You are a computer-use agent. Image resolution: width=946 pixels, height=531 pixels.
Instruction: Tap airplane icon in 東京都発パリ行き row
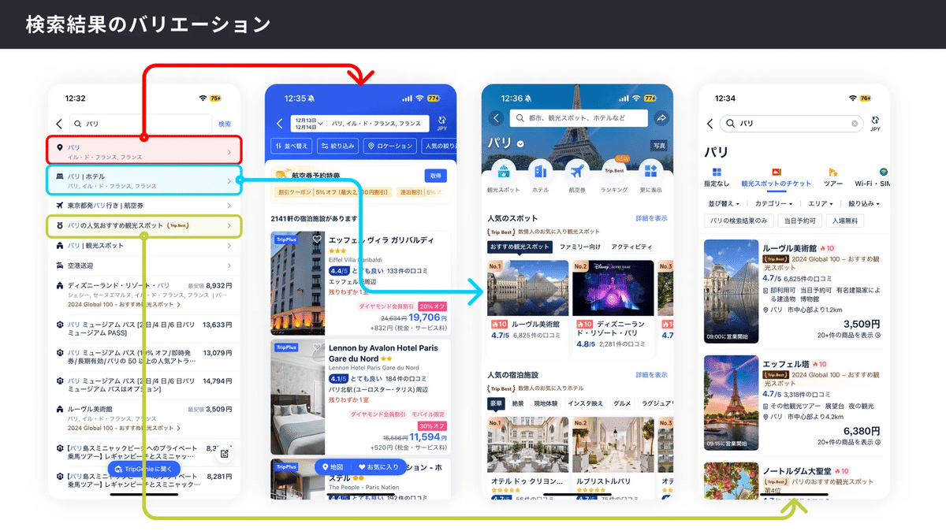(x=60, y=205)
